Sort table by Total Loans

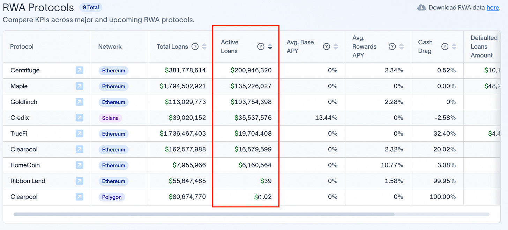pyautogui.click(x=204, y=46)
